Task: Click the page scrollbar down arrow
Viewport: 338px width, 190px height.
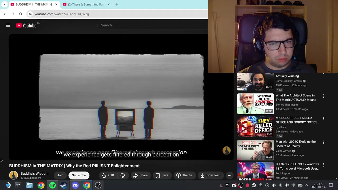Action: [336, 179]
